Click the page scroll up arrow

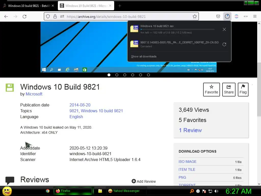click(x=259, y=23)
